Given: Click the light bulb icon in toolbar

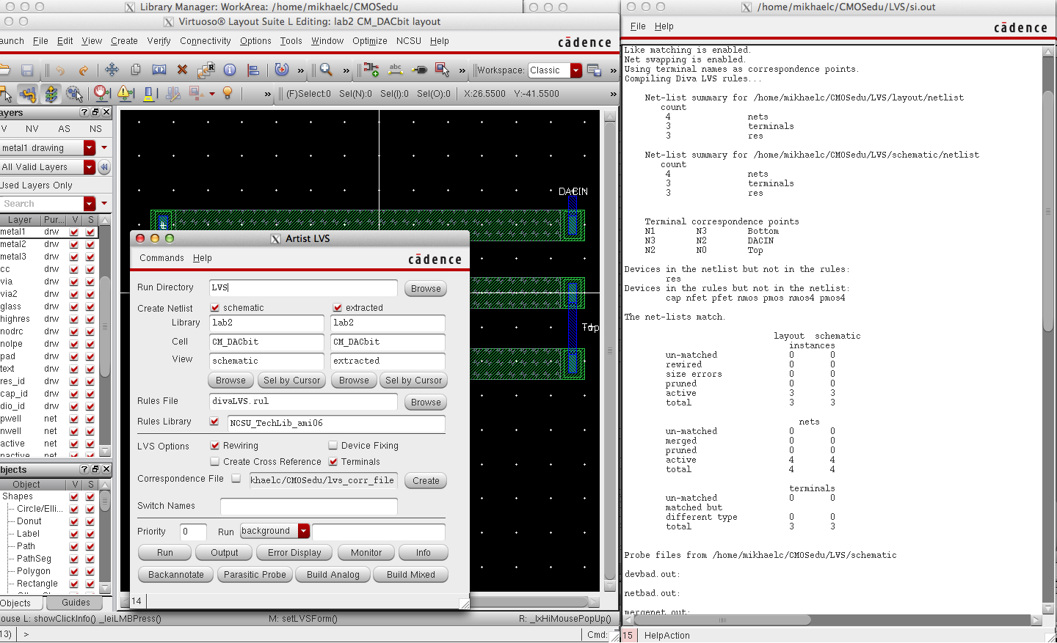Looking at the screenshot, I should click(228, 93).
